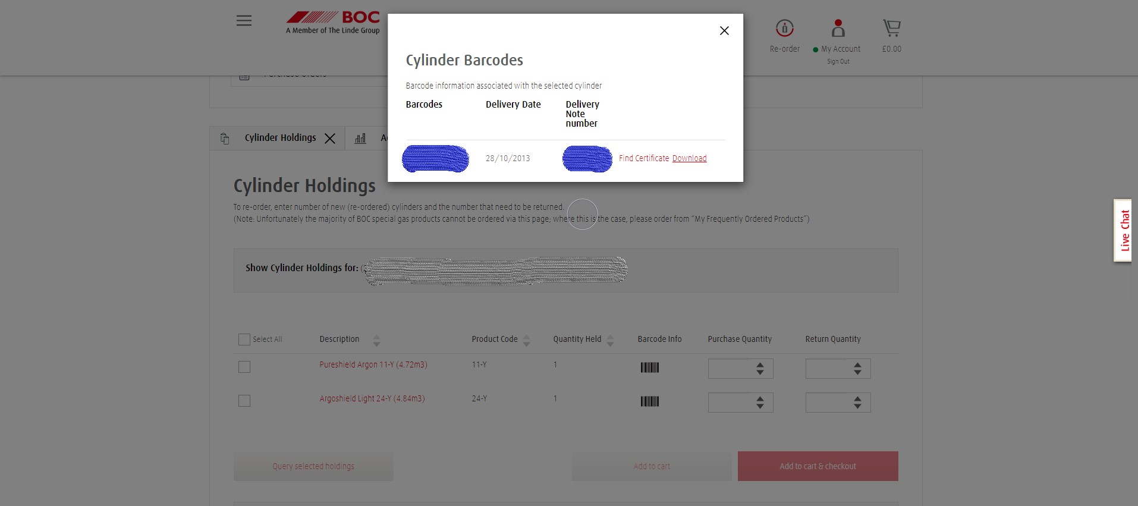The image size is (1138, 506).
Task: View barcode info for Argoshield Light
Action: [x=650, y=401]
